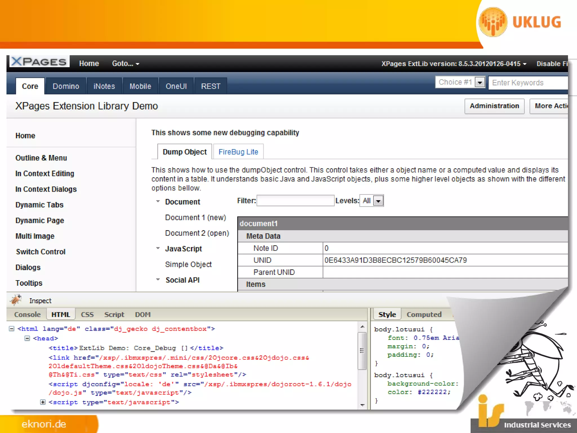Open the Levels All dropdown
The height and width of the screenshot is (433, 577).
(x=378, y=201)
